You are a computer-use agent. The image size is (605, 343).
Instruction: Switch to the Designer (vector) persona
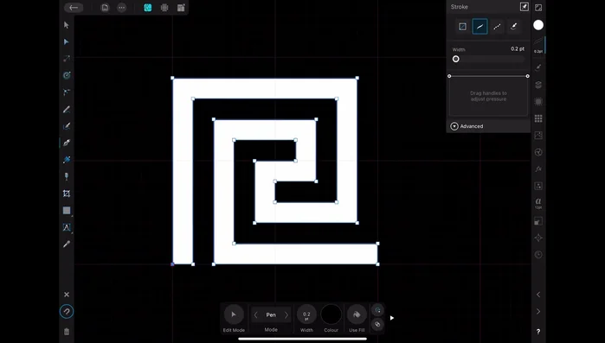[x=147, y=7]
